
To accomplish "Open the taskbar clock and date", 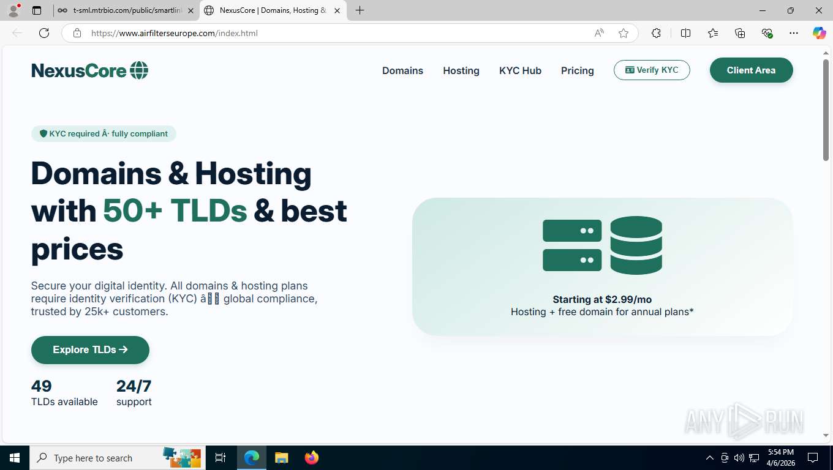I will tap(780, 458).
